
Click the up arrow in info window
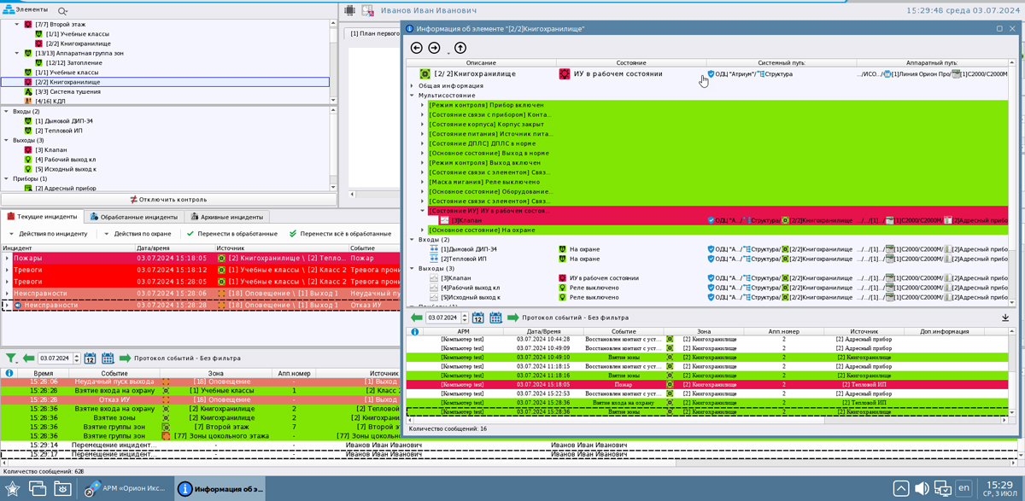click(460, 48)
